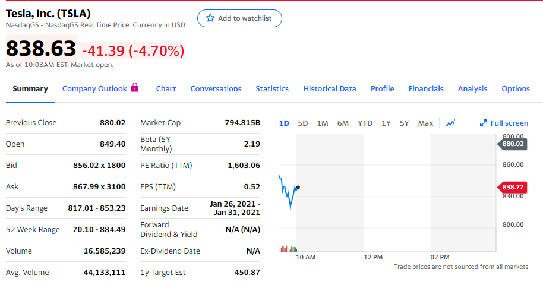This screenshot has width=543, height=282.
Task: Select the 1D chart range
Action: [284, 123]
